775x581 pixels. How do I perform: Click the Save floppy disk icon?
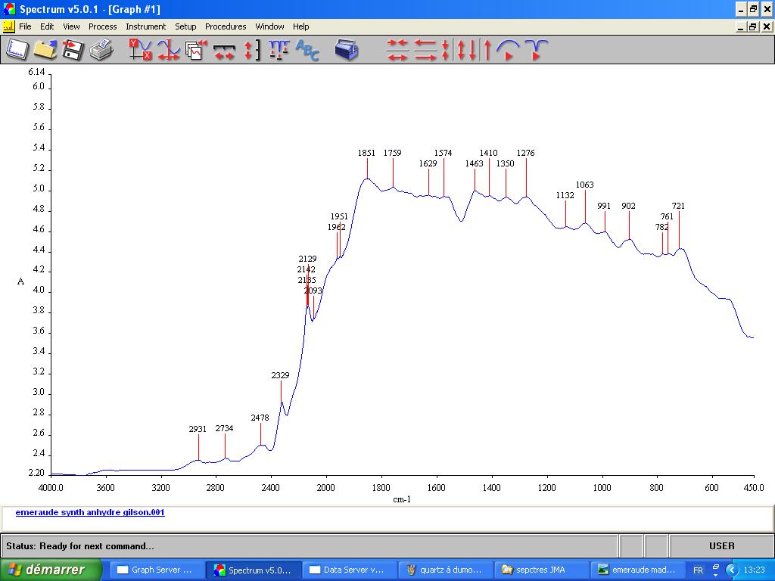(73, 50)
